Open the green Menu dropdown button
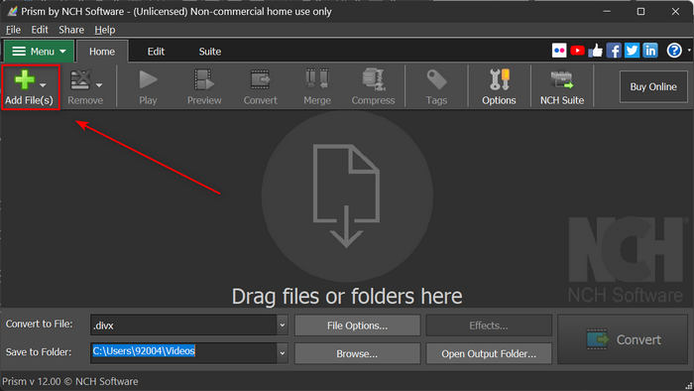The height and width of the screenshot is (391, 694). coord(39,52)
